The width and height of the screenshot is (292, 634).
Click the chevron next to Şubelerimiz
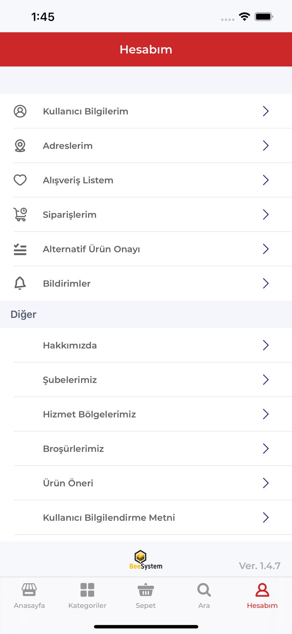(x=266, y=380)
